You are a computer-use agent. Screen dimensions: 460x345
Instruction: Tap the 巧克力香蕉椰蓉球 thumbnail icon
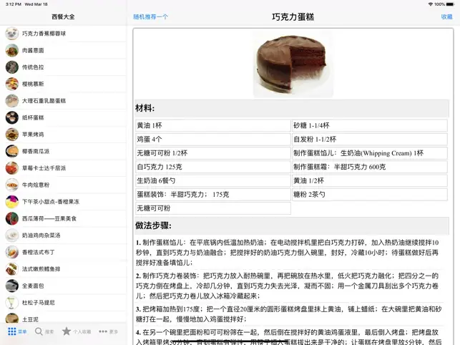point(12,34)
